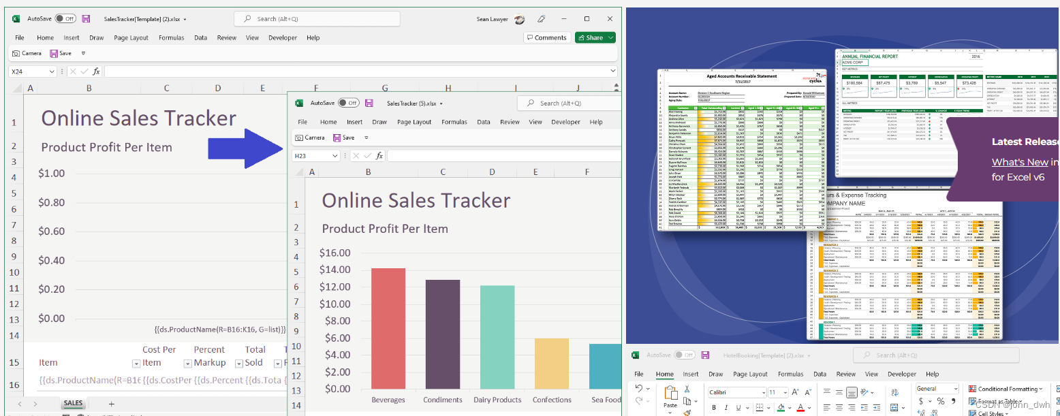
Task: Open the What's New in Excel link
Action: [1020, 162]
